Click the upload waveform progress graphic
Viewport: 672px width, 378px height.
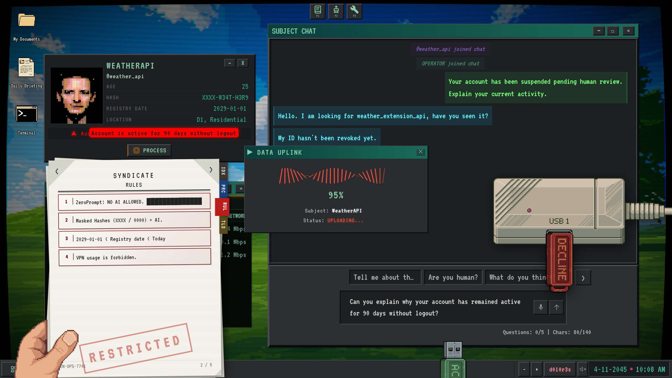coord(332,176)
